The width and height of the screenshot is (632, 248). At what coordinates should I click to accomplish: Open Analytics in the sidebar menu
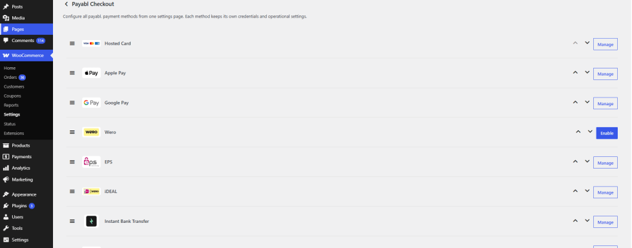click(21, 168)
